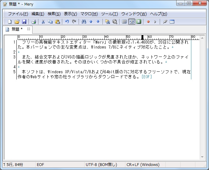This screenshot has width=209, height=170.
Task: Click line number 2 in gutter
Action: coord(14,52)
